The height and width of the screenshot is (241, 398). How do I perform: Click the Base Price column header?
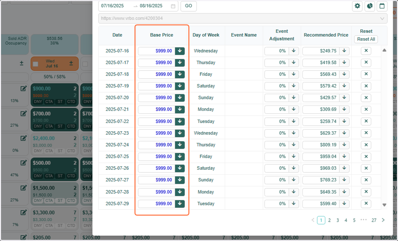coord(162,35)
